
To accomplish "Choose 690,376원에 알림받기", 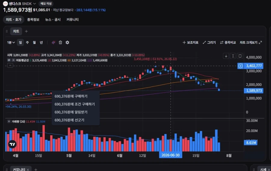I will pyautogui.click(x=76, y=112).
